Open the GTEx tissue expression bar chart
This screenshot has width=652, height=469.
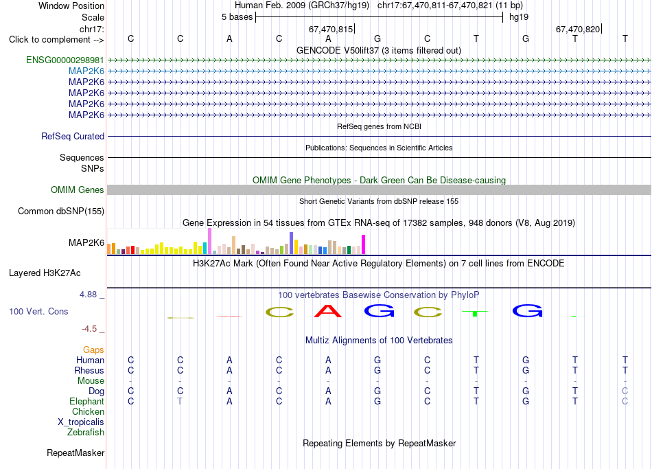(236, 241)
